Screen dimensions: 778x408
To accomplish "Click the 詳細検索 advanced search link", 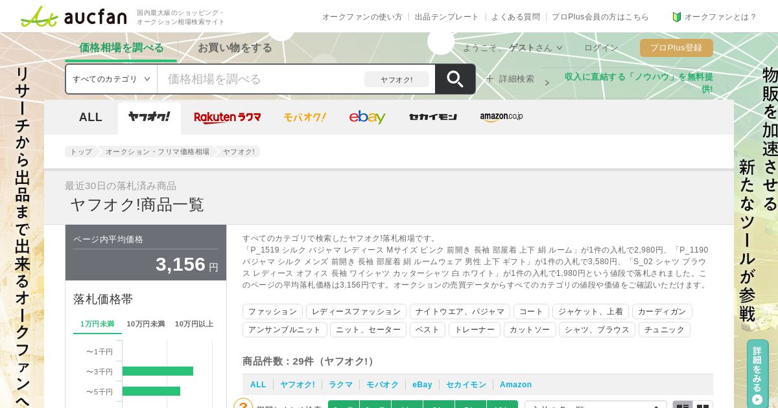I will [x=517, y=78].
